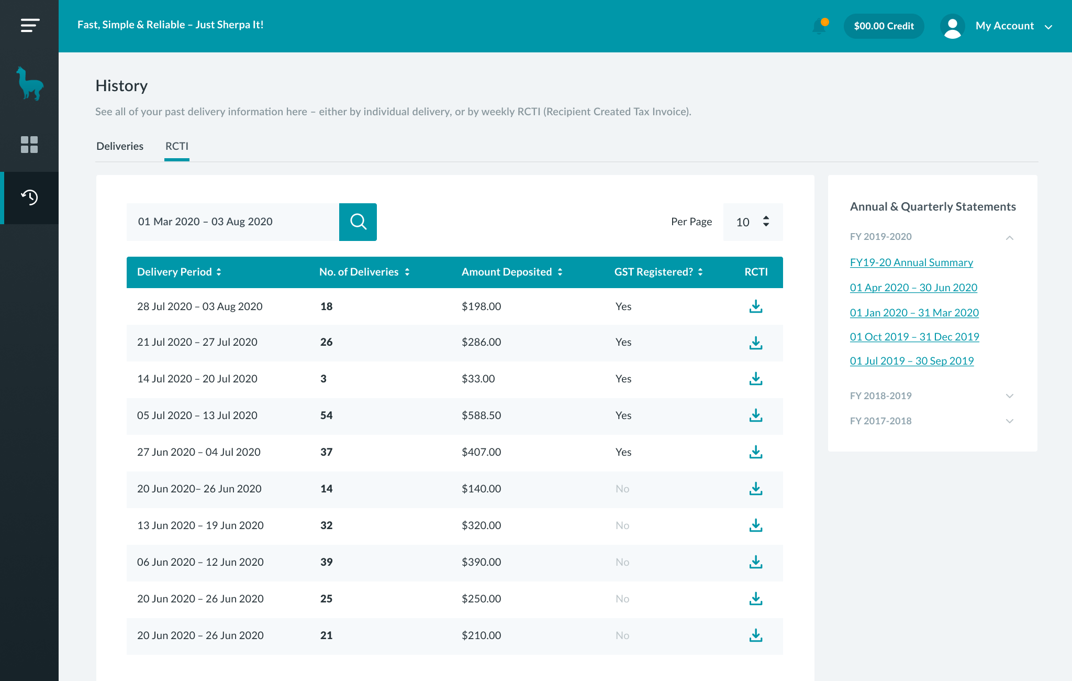Download RCTI for the row with 25 deliveries
Image resolution: width=1072 pixels, height=681 pixels.
tap(756, 599)
